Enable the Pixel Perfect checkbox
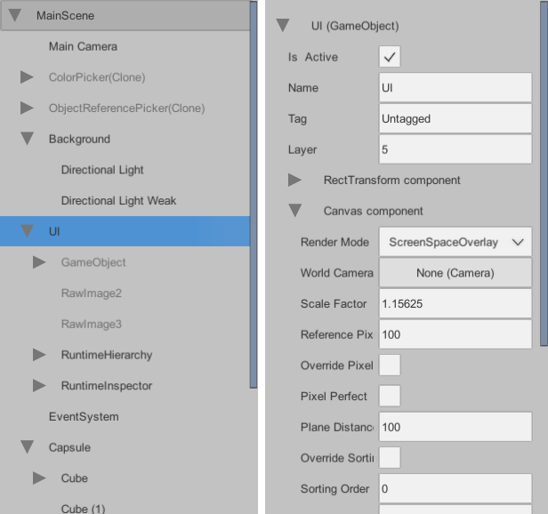Screen dimensions: 548x514 (x=390, y=396)
